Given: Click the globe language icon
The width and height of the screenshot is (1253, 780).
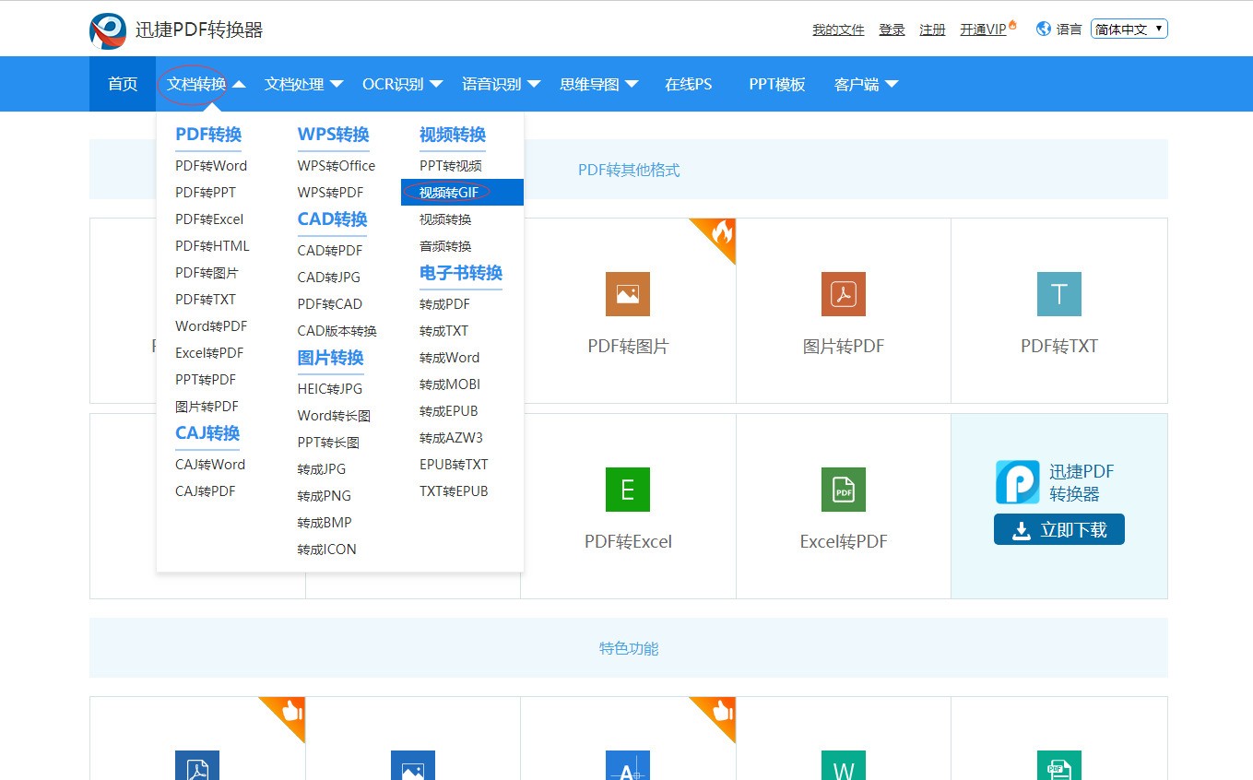Looking at the screenshot, I should [x=1044, y=29].
